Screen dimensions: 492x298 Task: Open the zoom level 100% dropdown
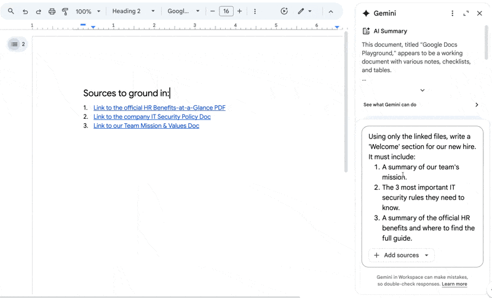point(88,11)
